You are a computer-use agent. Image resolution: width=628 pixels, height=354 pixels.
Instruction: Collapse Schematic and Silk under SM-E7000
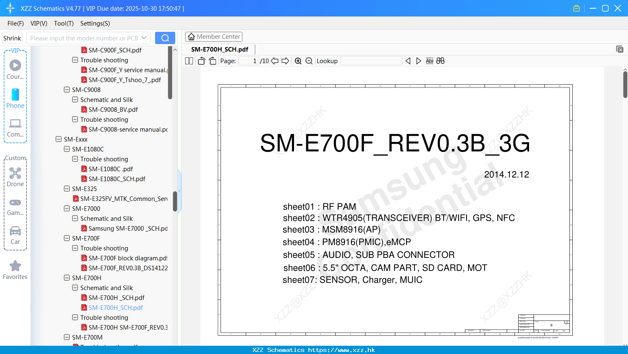click(x=75, y=218)
